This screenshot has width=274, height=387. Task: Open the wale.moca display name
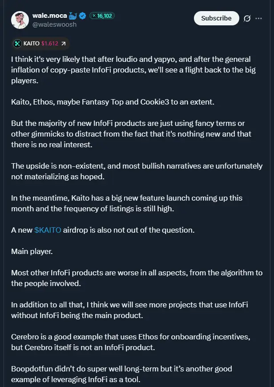tap(50, 16)
